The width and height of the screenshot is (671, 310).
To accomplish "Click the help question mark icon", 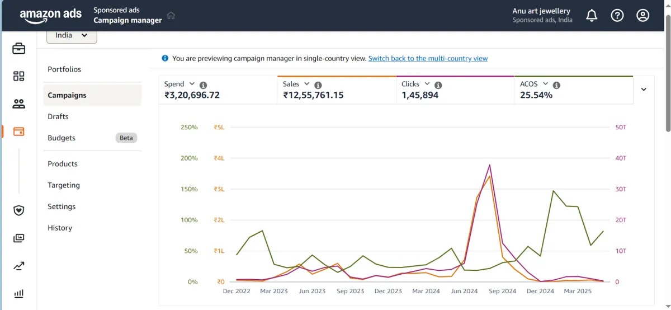I will pyautogui.click(x=617, y=16).
